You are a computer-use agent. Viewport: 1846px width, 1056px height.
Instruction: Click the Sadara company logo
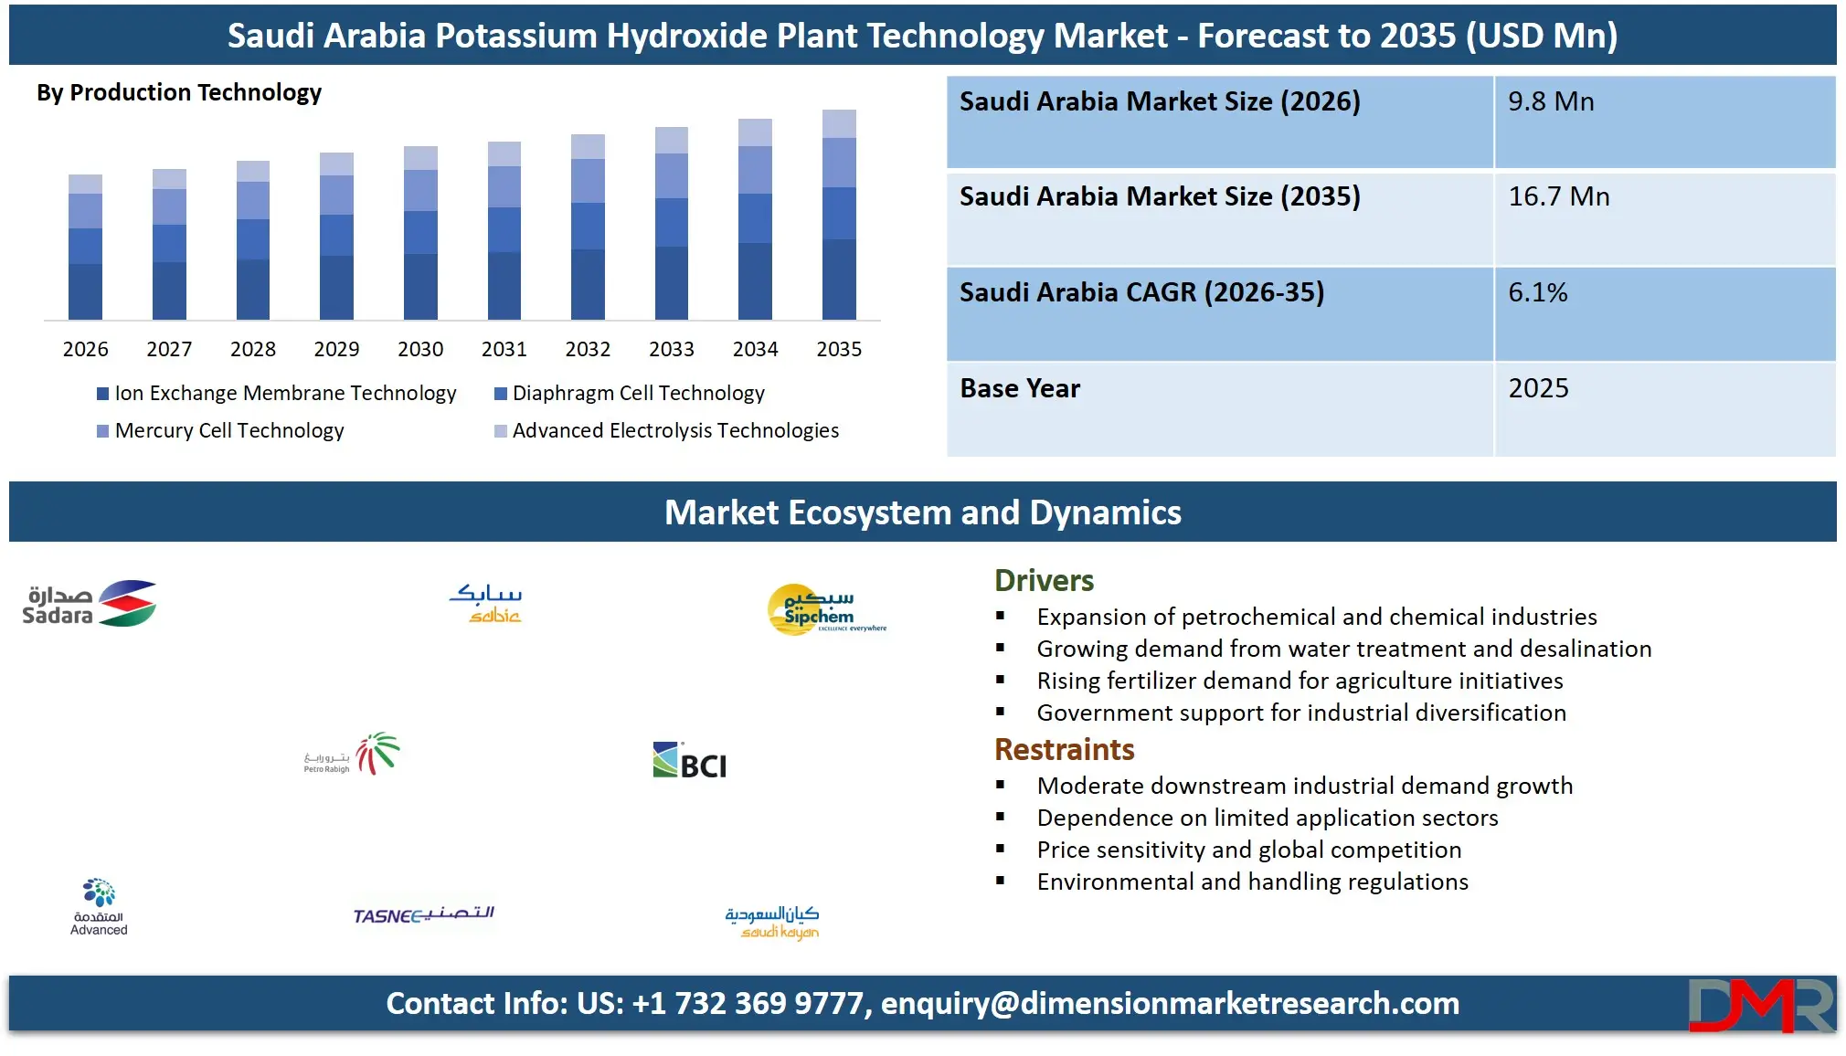click(x=89, y=603)
